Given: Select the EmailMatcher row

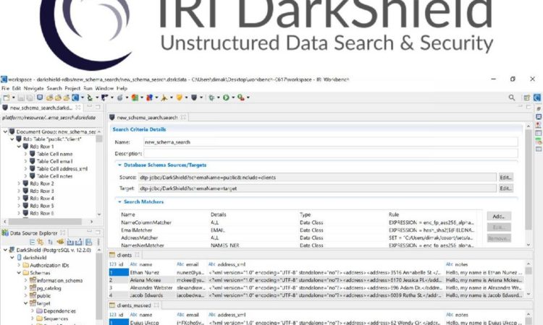Looking at the screenshot, I should 298,230.
